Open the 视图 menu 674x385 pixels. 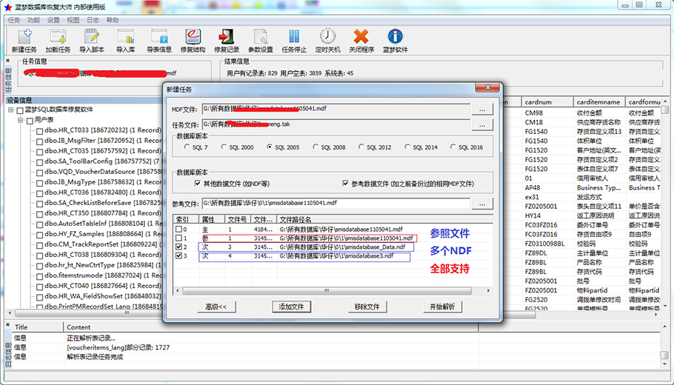73,20
